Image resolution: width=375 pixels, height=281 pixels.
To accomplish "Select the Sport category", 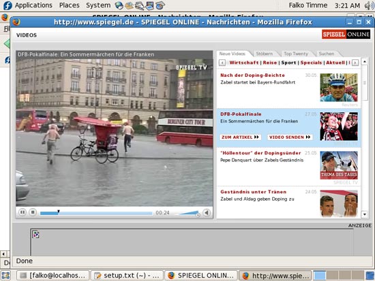I will (288, 63).
